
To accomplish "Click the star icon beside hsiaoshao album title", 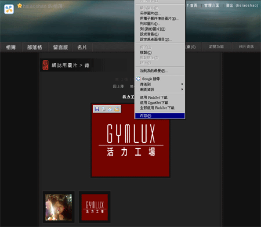I will [20, 6].
